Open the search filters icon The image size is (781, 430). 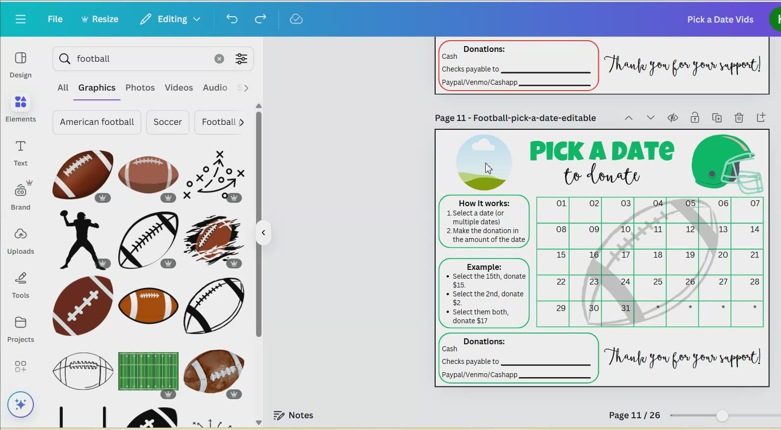coord(241,59)
